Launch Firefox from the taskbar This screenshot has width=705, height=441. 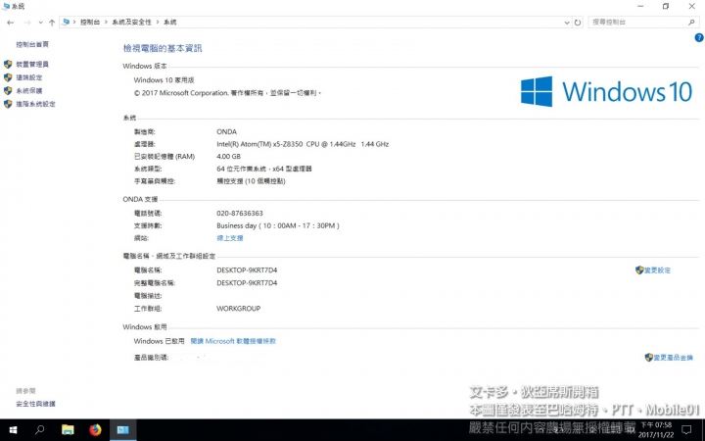[x=95, y=430]
